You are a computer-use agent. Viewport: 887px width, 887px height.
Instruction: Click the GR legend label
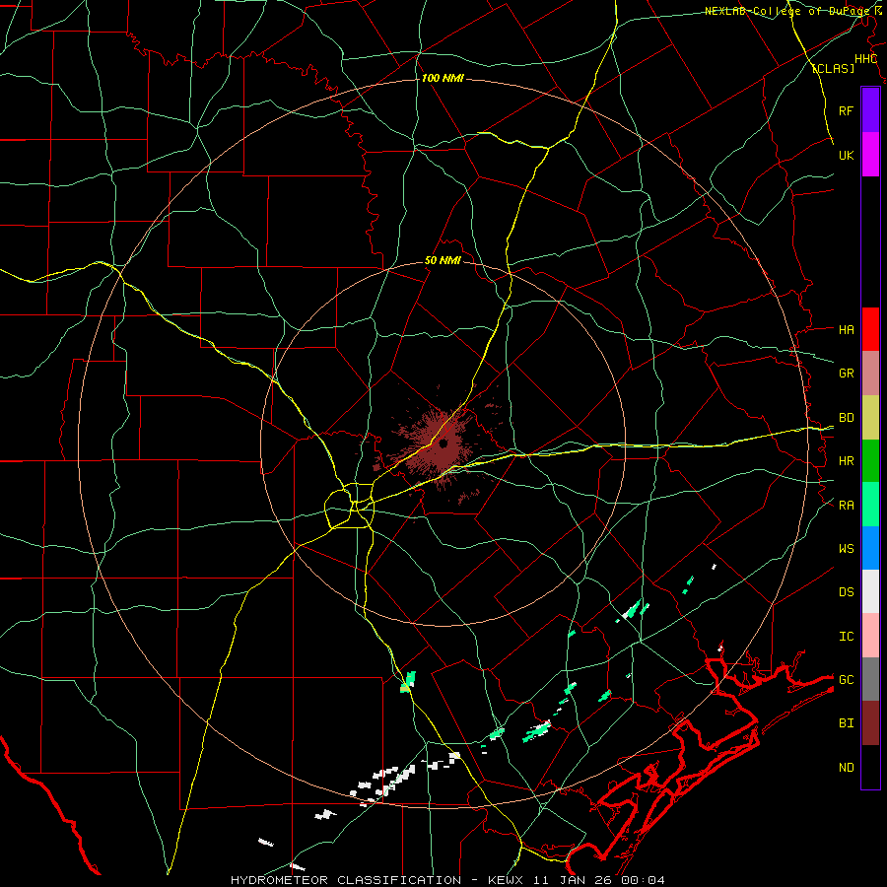[847, 374]
